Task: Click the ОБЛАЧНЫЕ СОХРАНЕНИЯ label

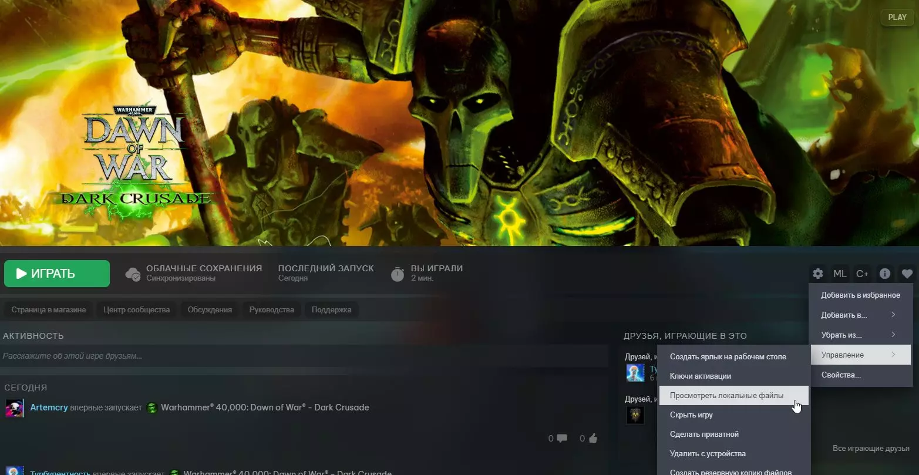Action: tap(204, 268)
